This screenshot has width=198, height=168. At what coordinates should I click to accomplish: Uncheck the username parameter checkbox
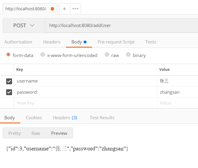(9, 81)
